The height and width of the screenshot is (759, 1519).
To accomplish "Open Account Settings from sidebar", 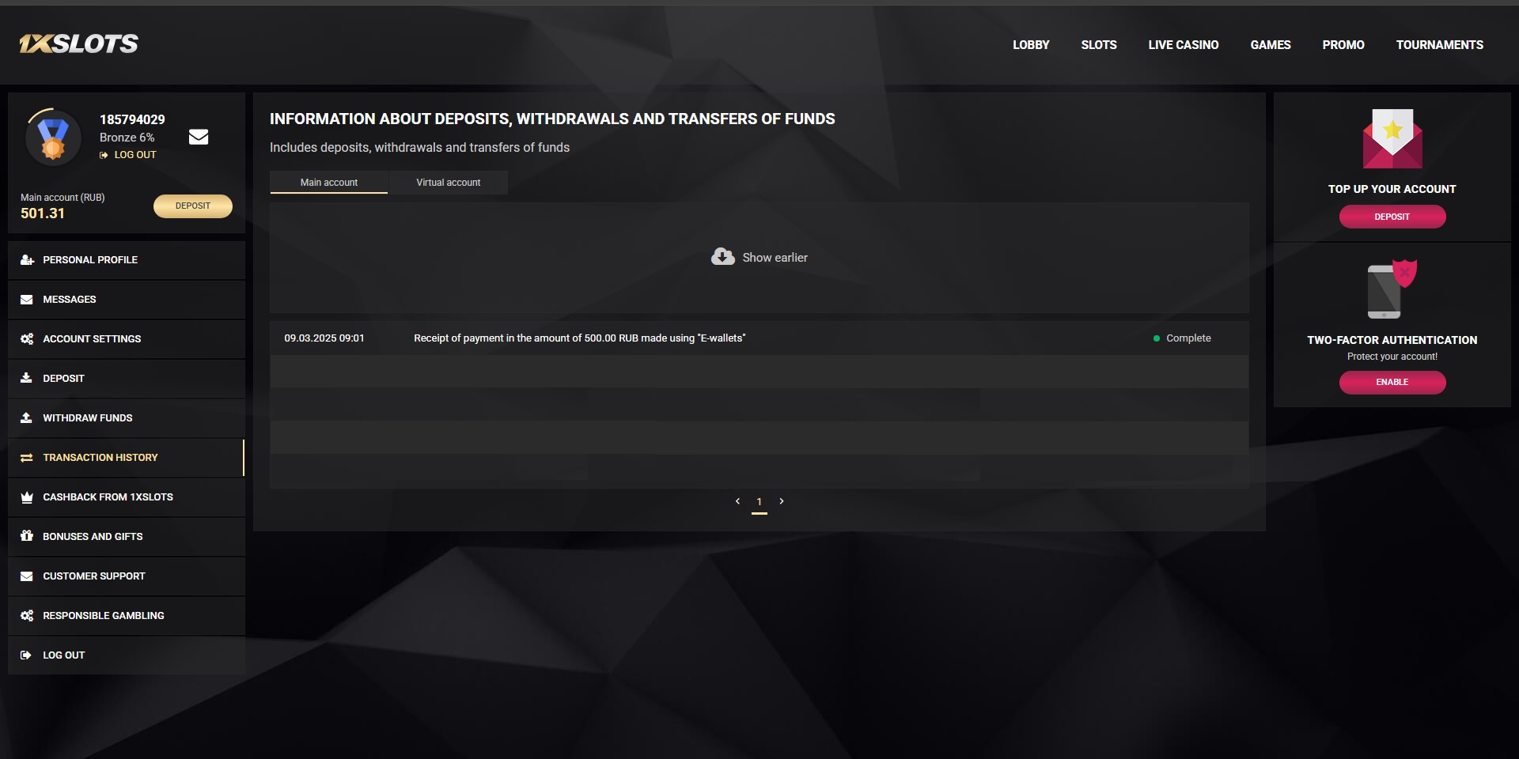I will (127, 339).
